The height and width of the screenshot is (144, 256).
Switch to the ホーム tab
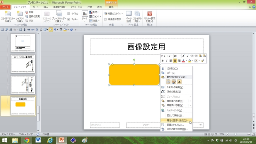pyautogui.click(x=36, y=7)
